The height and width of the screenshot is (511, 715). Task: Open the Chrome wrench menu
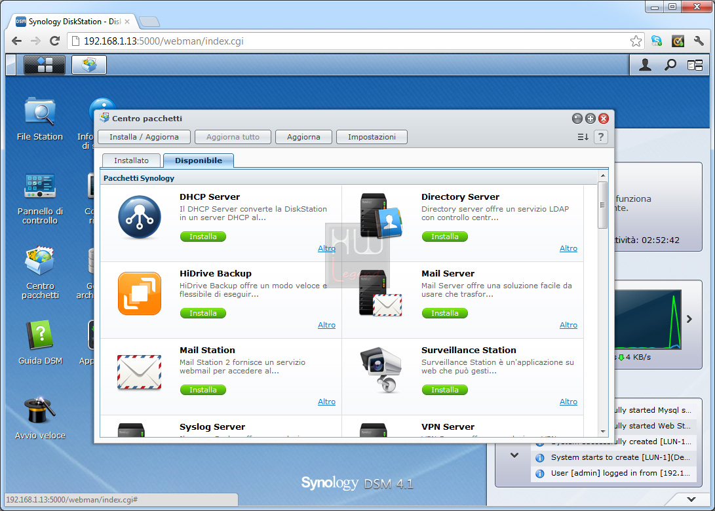(x=699, y=41)
